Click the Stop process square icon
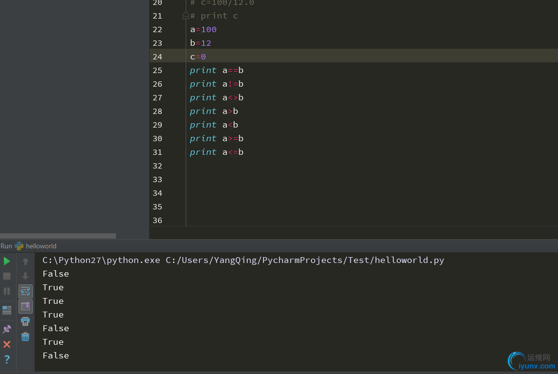The image size is (558, 374). (x=7, y=276)
